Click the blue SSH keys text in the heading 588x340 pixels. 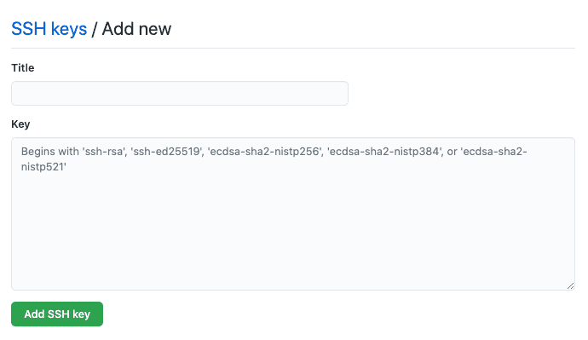coord(49,29)
